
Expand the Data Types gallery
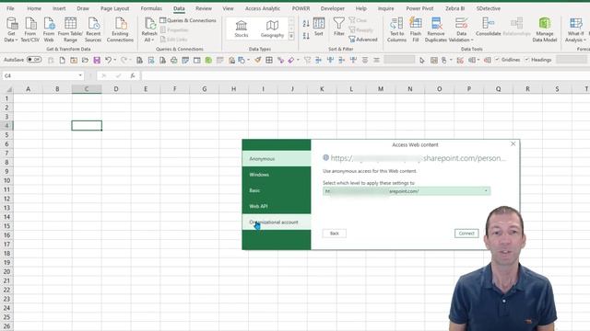[291, 37]
